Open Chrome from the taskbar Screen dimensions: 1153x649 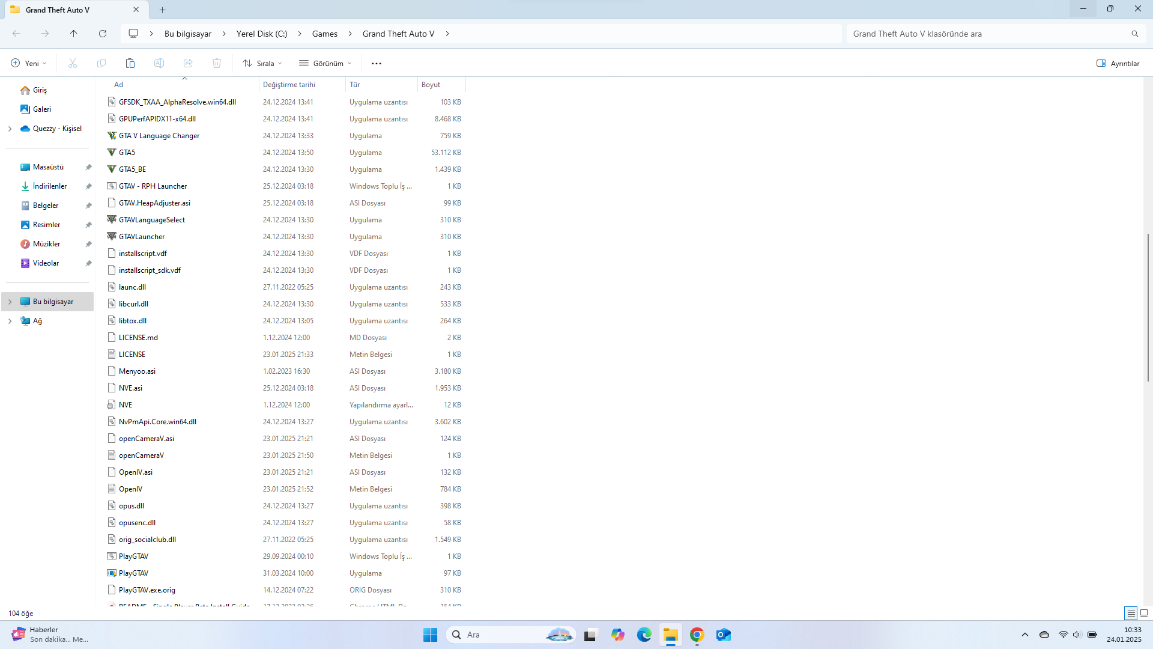click(x=697, y=635)
